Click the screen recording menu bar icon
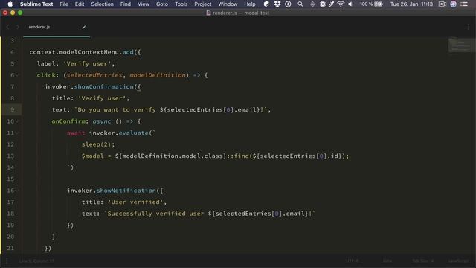Image resolution: width=476 pixels, height=268 pixels. pyautogui.click(x=443, y=4)
